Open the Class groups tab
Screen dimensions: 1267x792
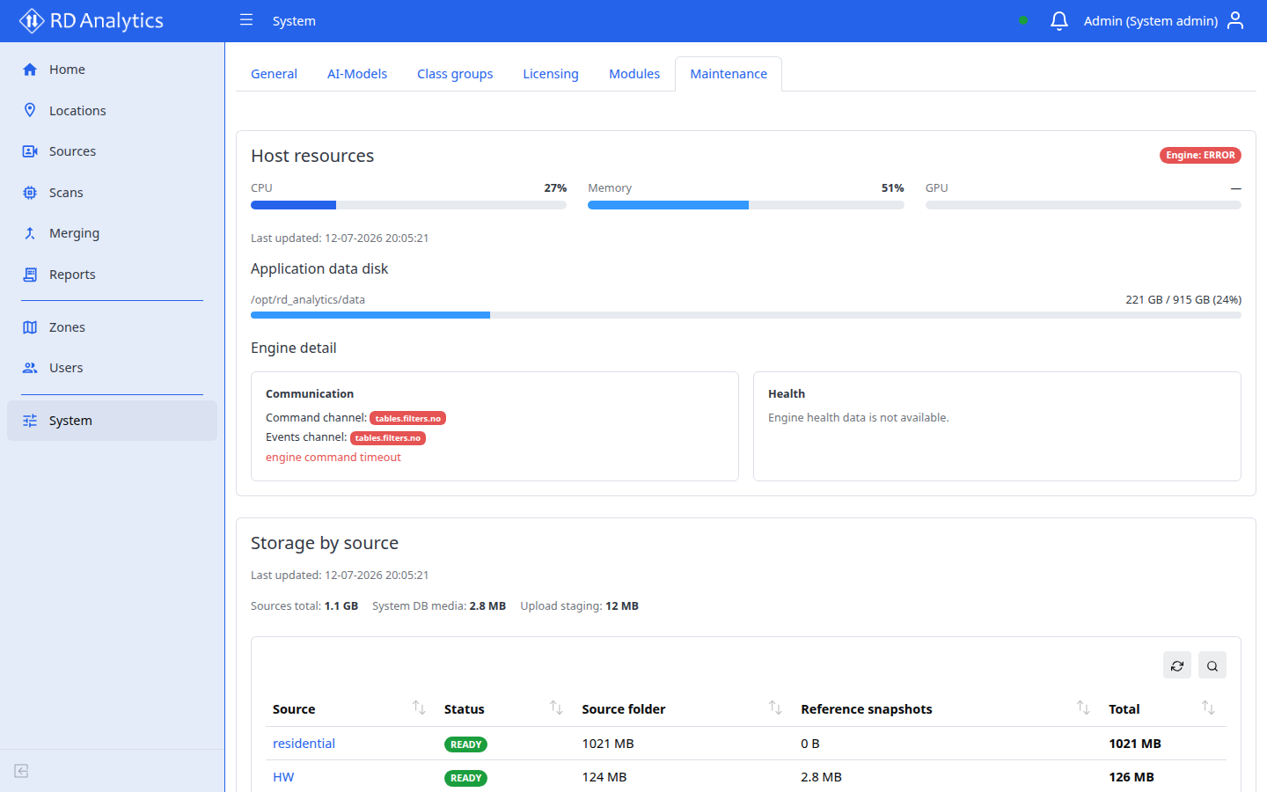455,74
